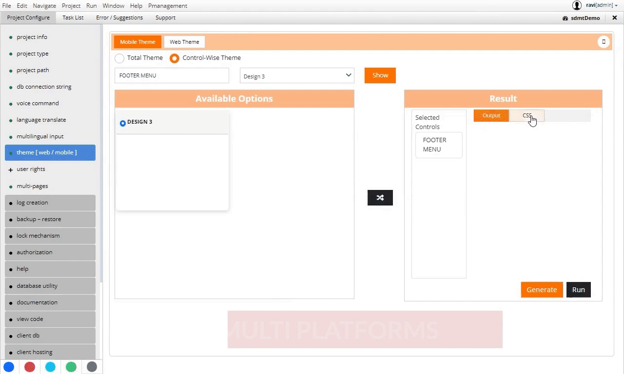The width and height of the screenshot is (624, 374).
Task: Select the blue color circle
Action: pos(9,367)
